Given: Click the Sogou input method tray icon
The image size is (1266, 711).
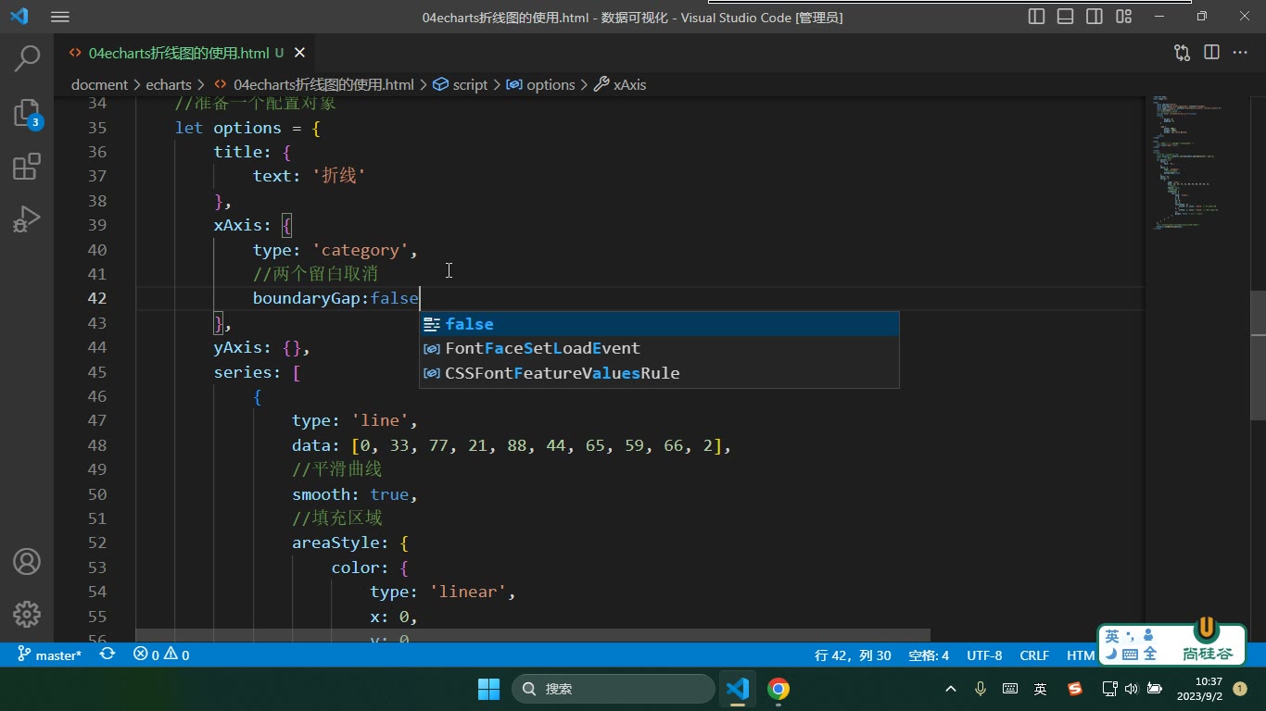Looking at the screenshot, I should click(1075, 689).
